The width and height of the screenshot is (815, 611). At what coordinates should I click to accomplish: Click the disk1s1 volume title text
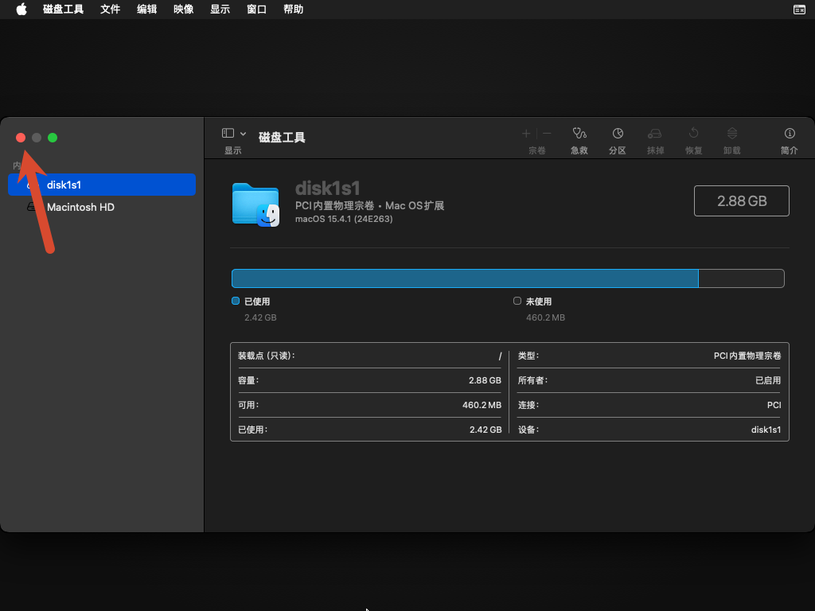coord(327,188)
